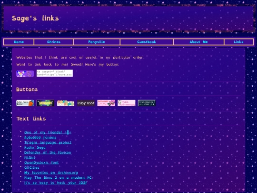Open the About Me tab

(x=198, y=42)
